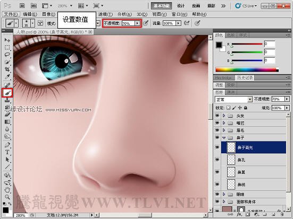Image resolution: width=293 pixels, height=219 pixels.
Task: Switch to 基本功能 workspace
Action: click(162, 6)
